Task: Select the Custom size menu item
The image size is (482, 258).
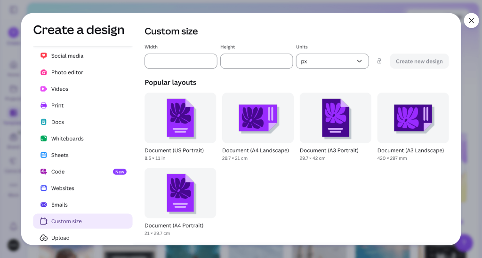Action: (x=83, y=221)
